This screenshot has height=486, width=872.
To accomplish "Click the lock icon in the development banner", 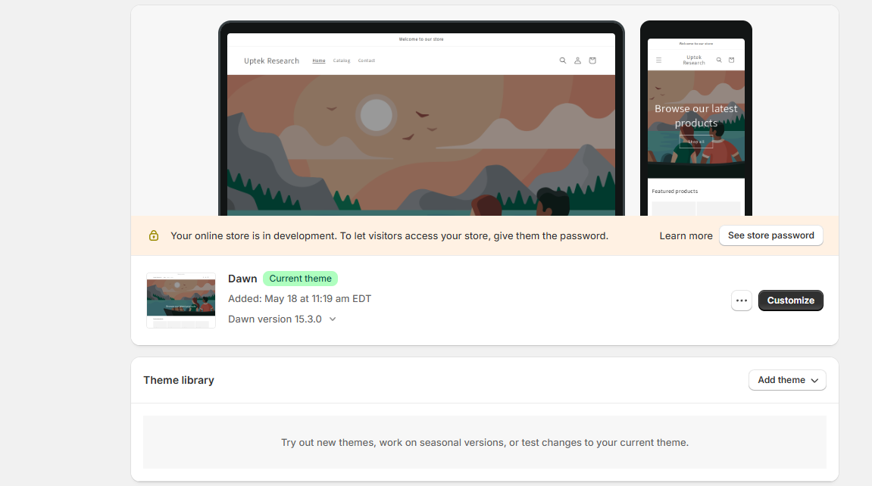I will pos(154,235).
